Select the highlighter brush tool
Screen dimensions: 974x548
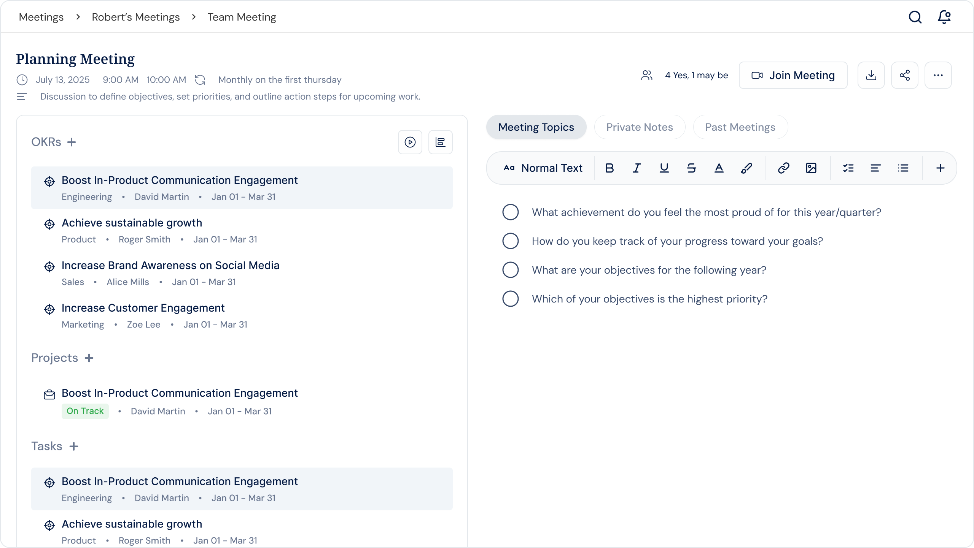[746, 168]
